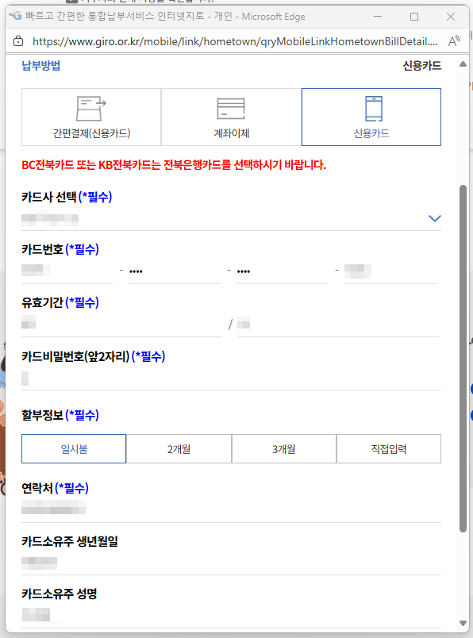Viewport: 473px width, 638px height.
Task: Click the site info lock icon
Action: tap(18, 41)
